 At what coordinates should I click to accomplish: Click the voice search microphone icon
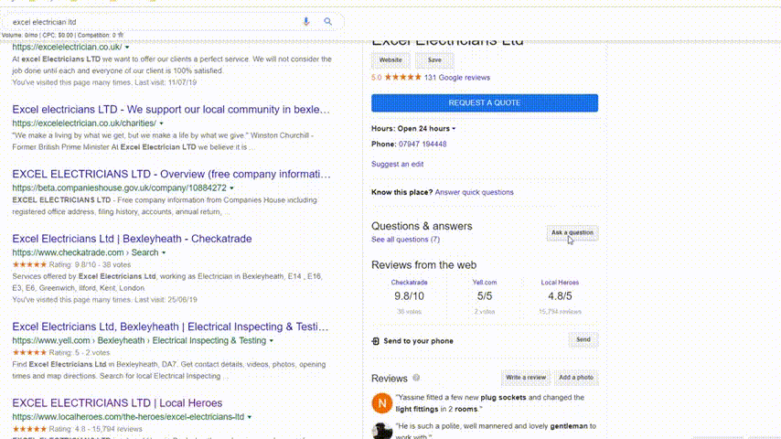pos(305,21)
